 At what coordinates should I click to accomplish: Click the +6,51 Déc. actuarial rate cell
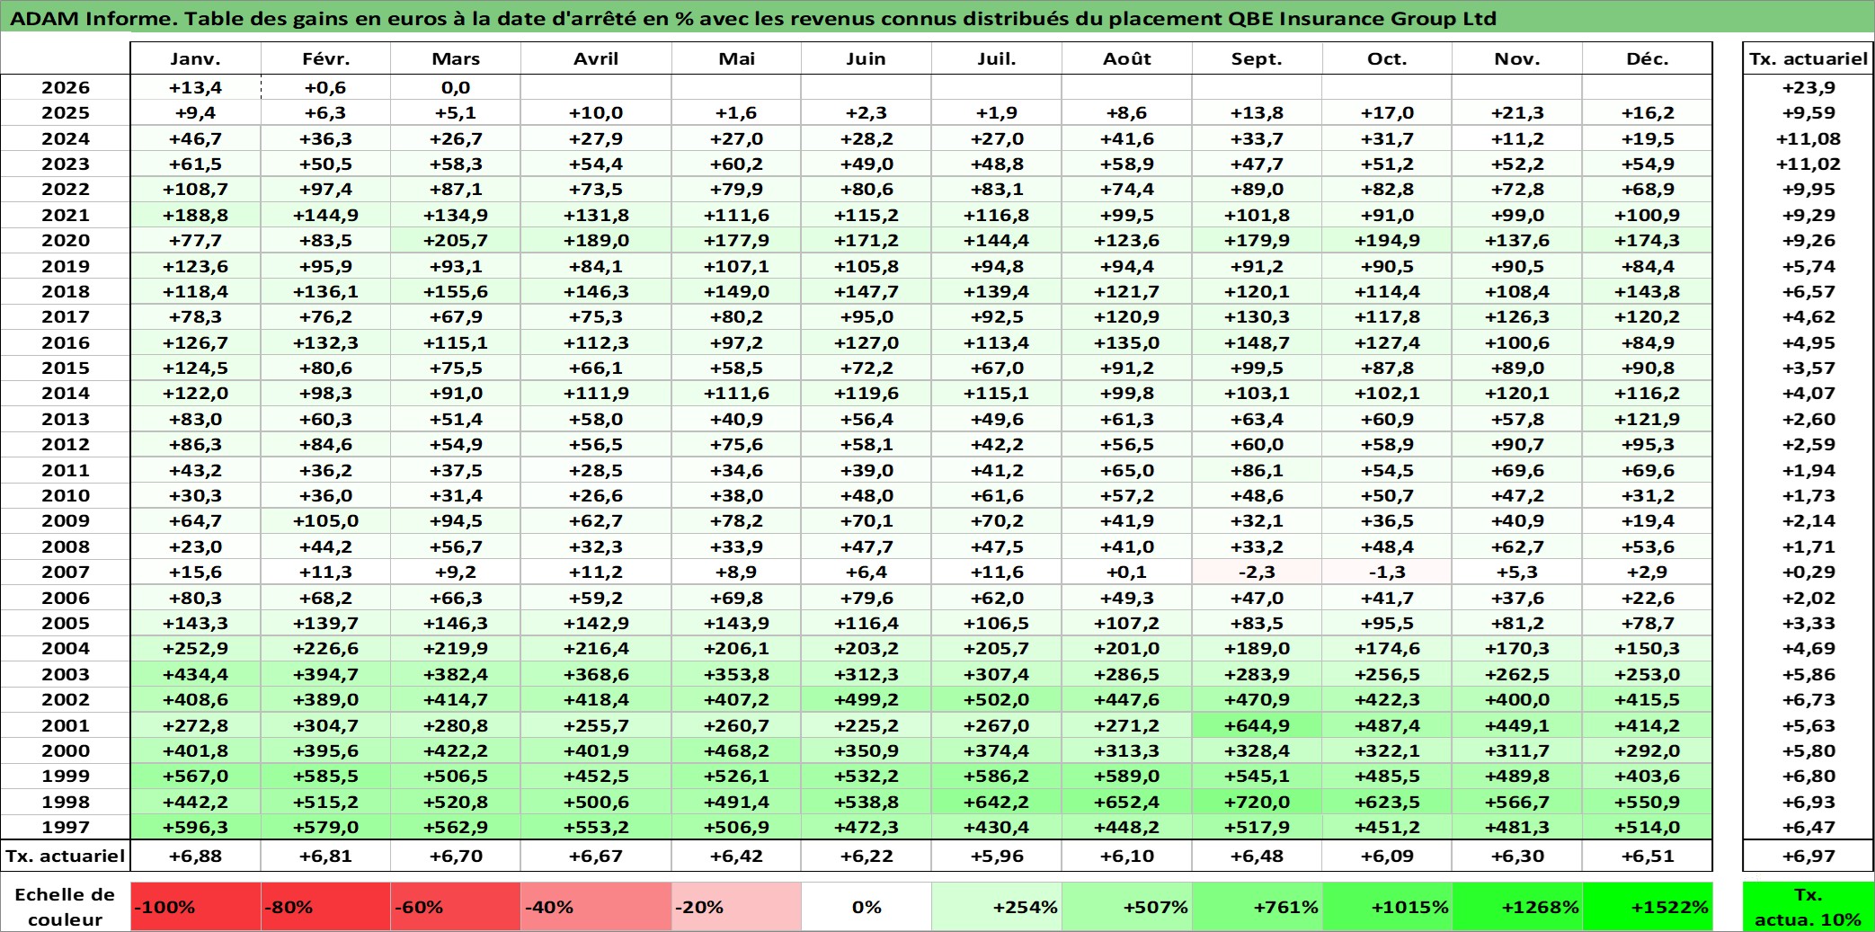click(1648, 856)
